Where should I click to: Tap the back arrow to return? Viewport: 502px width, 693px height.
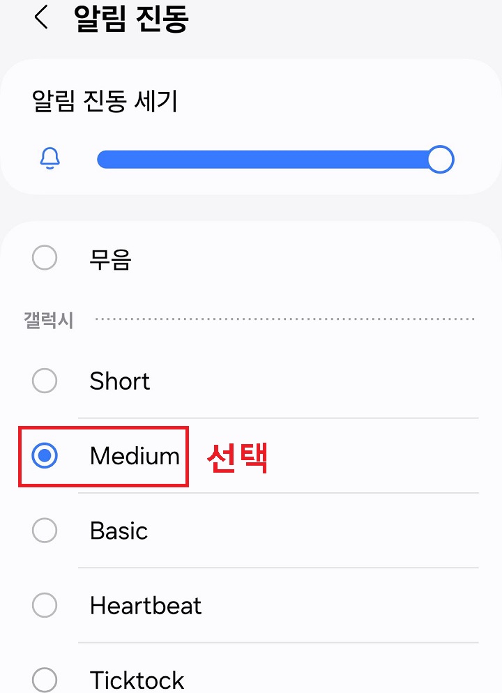click(40, 19)
